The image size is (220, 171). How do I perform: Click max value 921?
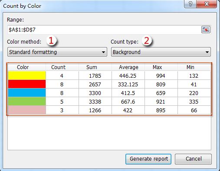(161, 102)
